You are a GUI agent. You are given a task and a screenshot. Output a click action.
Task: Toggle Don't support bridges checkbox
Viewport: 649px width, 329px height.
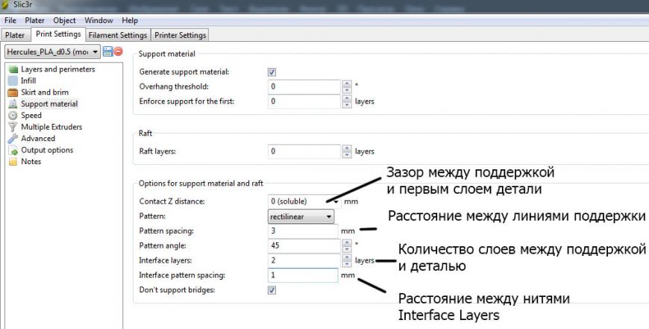coord(272,290)
